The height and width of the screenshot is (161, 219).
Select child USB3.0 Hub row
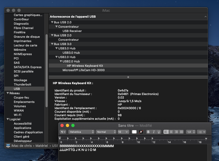128,53
